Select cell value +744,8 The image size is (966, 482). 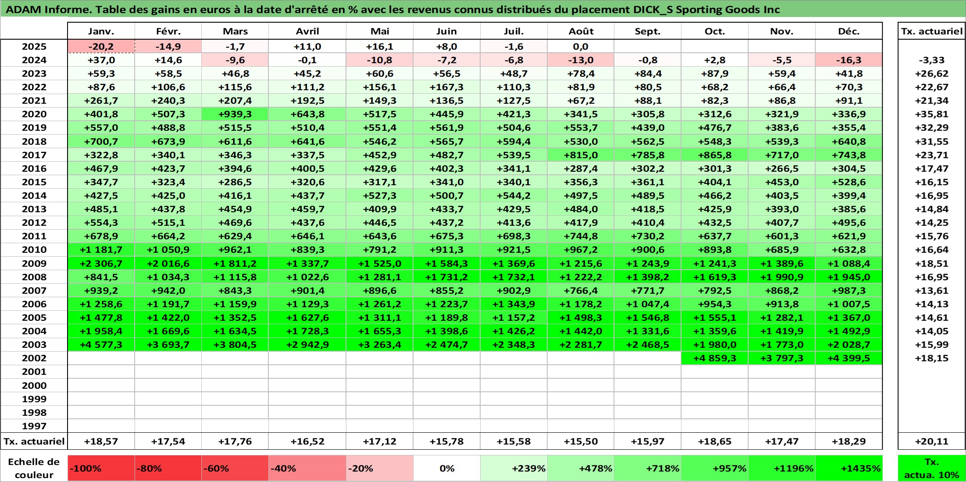pyautogui.click(x=581, y=236)
